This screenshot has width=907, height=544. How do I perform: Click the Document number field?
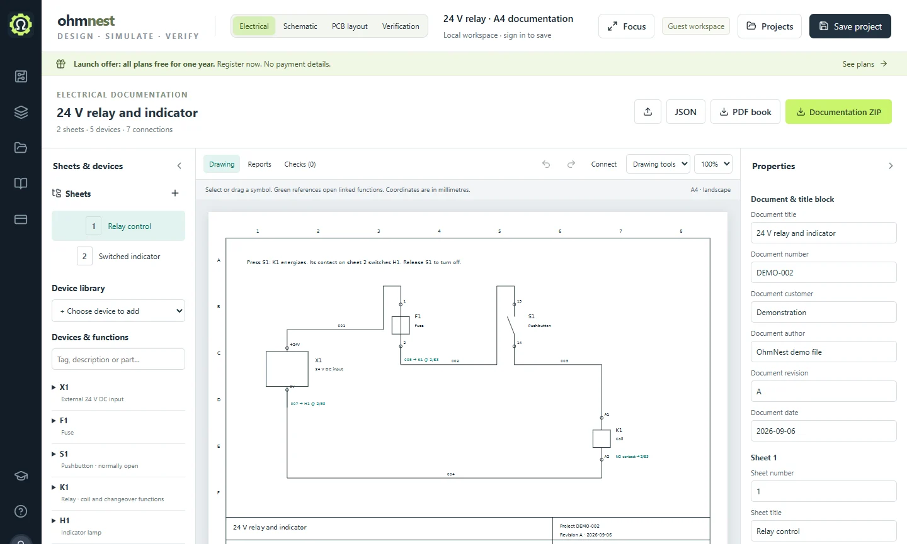[x=823, y=272]
